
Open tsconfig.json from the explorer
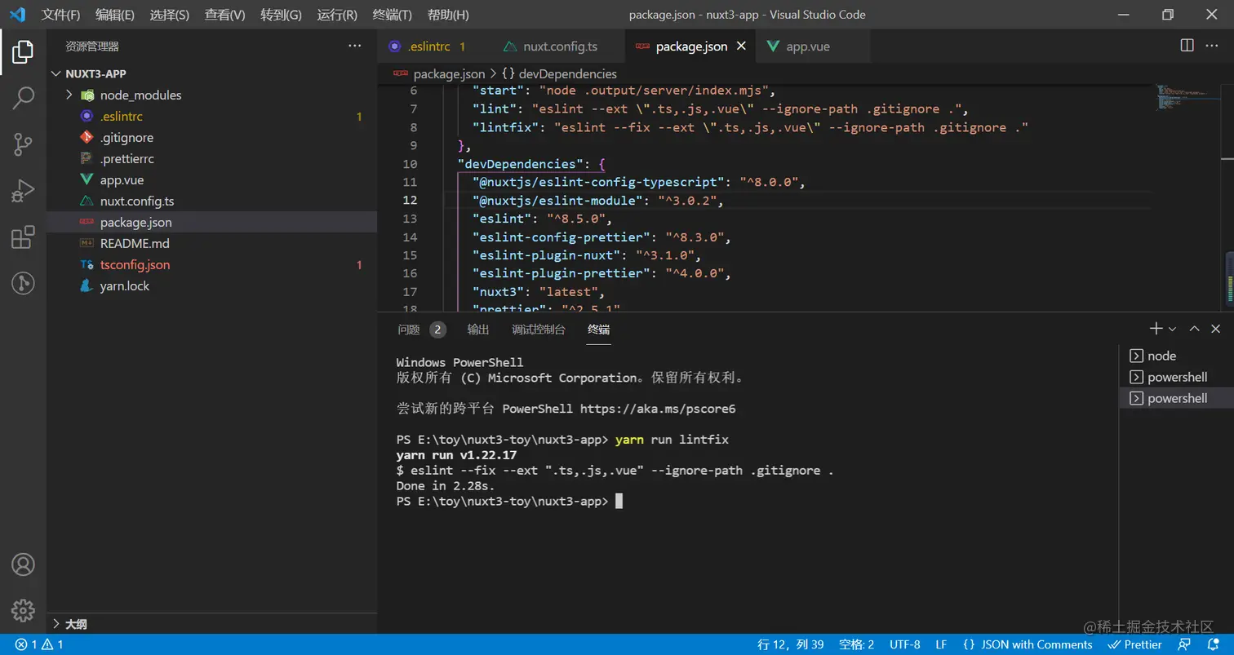tap(135, 264)
